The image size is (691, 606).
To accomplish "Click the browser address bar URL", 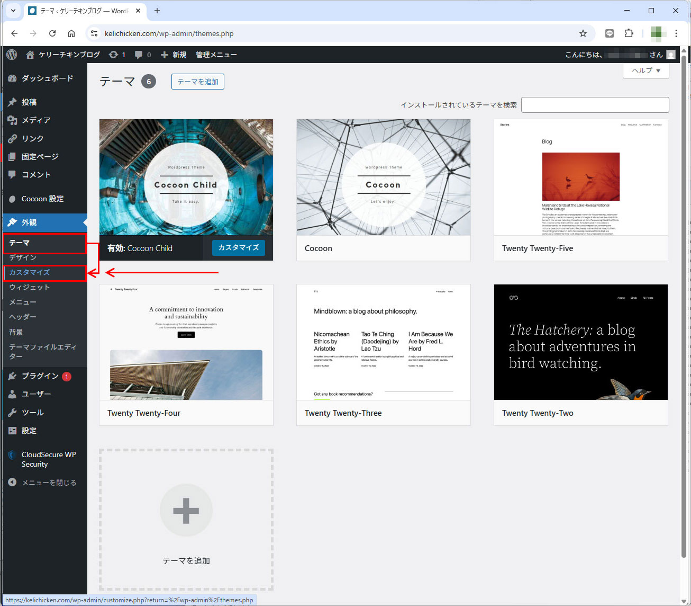I will (x=169, y=33).
